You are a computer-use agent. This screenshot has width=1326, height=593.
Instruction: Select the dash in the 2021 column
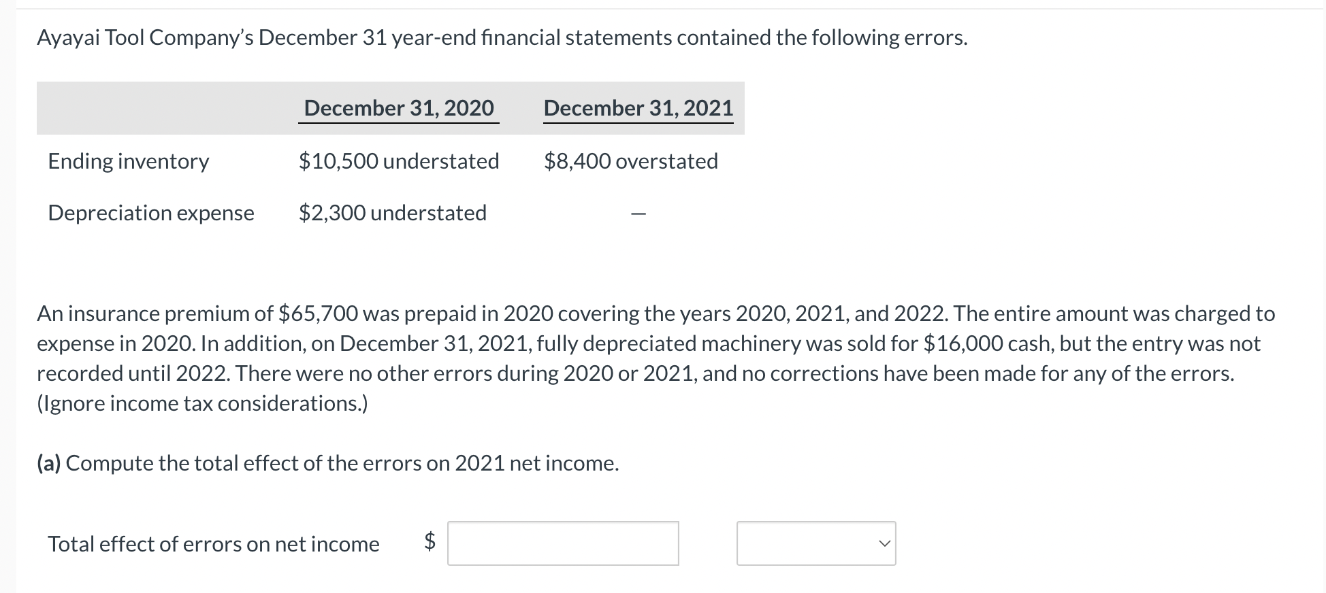(x=638, y=213)
